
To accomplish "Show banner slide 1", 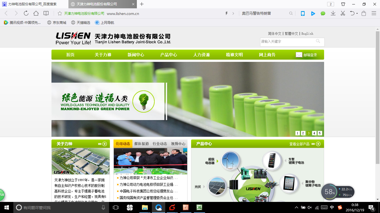I will (x=297, y=133).
